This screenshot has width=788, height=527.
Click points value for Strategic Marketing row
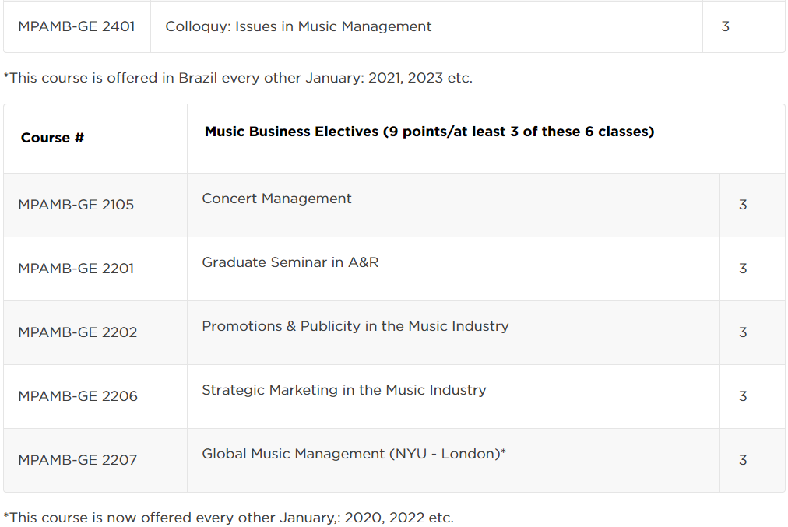click(x=743, y=396)
